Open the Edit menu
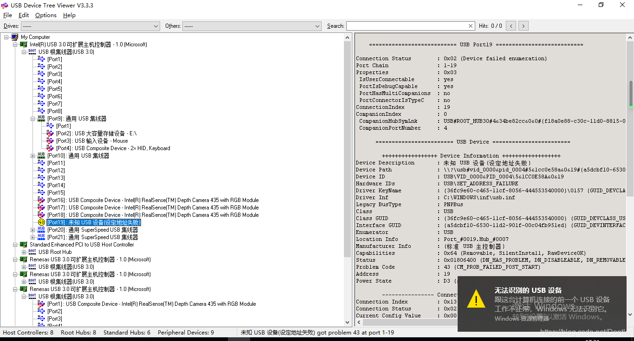This screenshot has width=634, height=341. pos(24,15)
